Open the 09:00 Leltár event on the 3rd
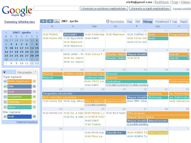The width and height of the screenshot is (191, 143). 73,54
